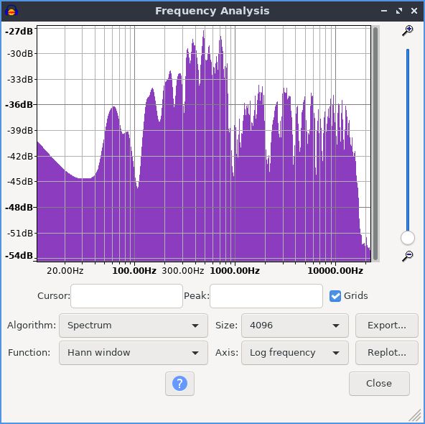This screenshot has height=424, width=425.
Task: Click the 20.00Hz frequency axis label
Action: pyautogui.click(x=65, y=271)
